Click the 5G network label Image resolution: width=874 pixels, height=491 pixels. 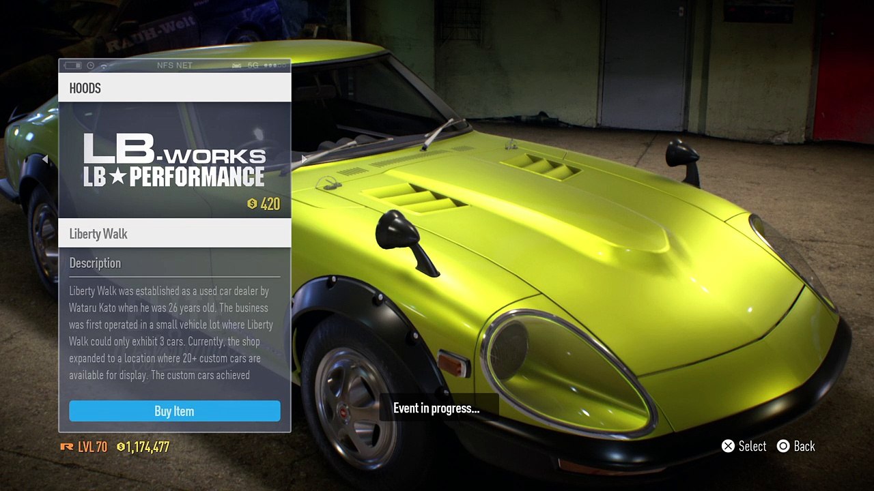[x=253, y=65]
